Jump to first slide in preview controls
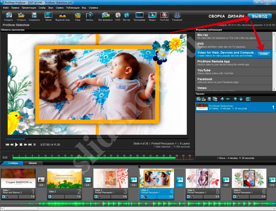276x211 pixels. tap(7, 144)
